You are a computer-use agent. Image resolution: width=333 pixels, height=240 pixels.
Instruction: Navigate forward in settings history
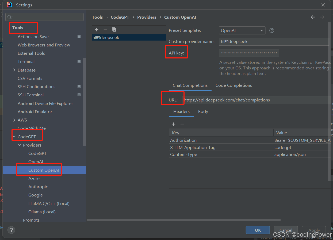[322, 17]
